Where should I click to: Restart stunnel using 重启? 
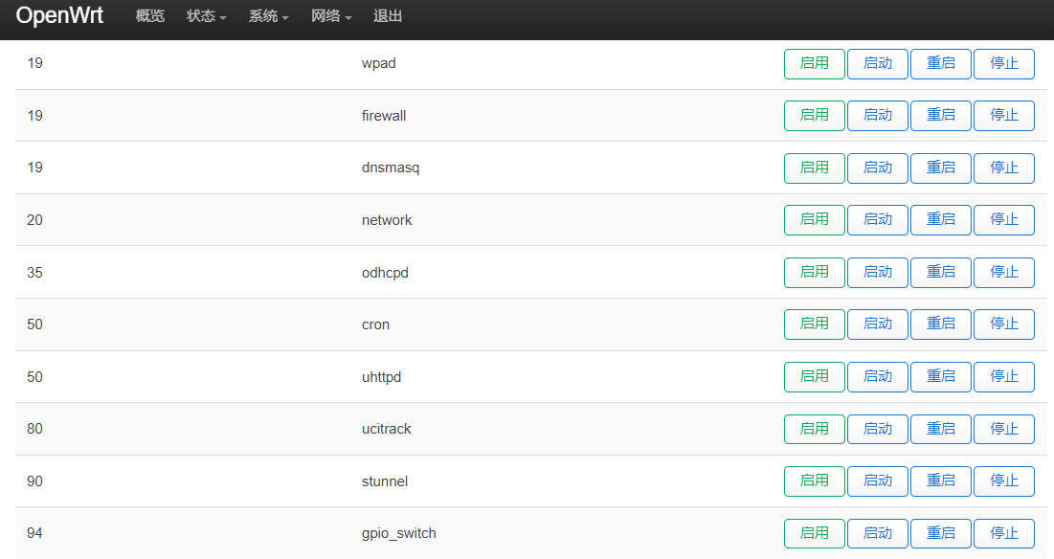(x=940, y=481)
